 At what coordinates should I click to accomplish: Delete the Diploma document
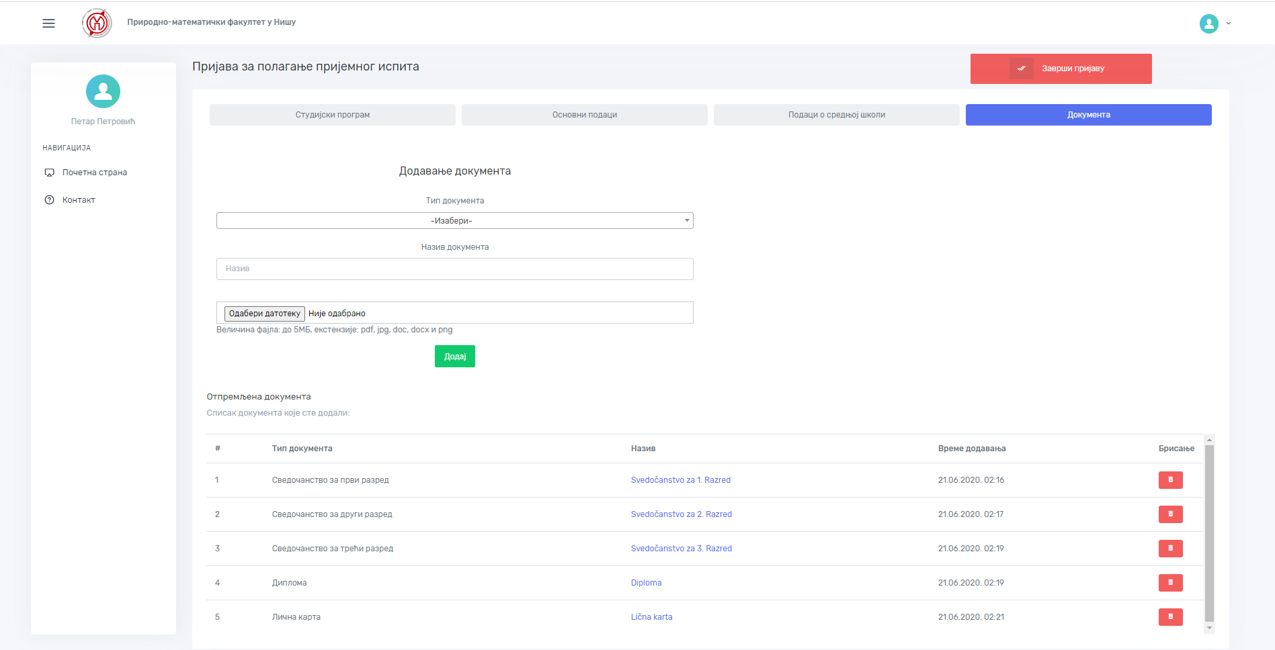coord(1170,583)
